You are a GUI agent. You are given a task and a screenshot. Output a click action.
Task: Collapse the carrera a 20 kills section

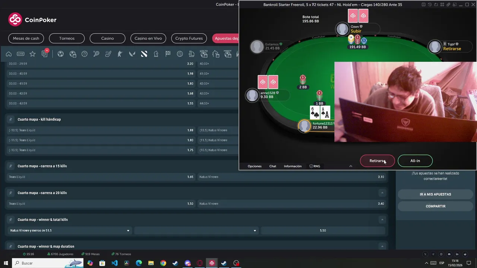point(382,193)
